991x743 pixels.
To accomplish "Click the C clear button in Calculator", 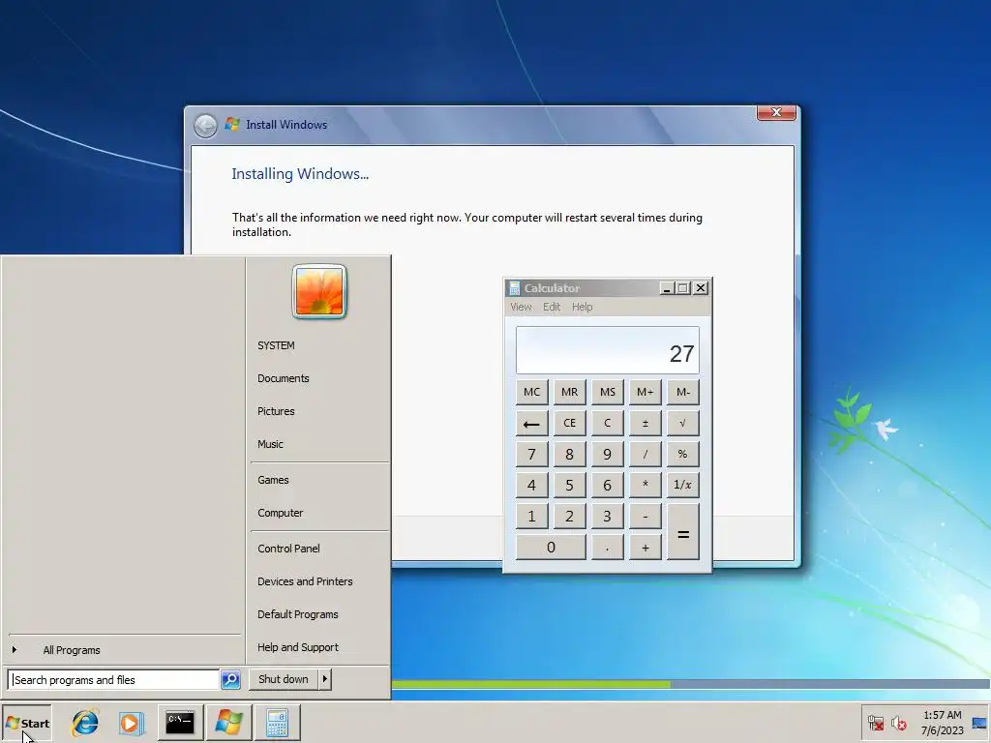I will [x=608, y=424].
